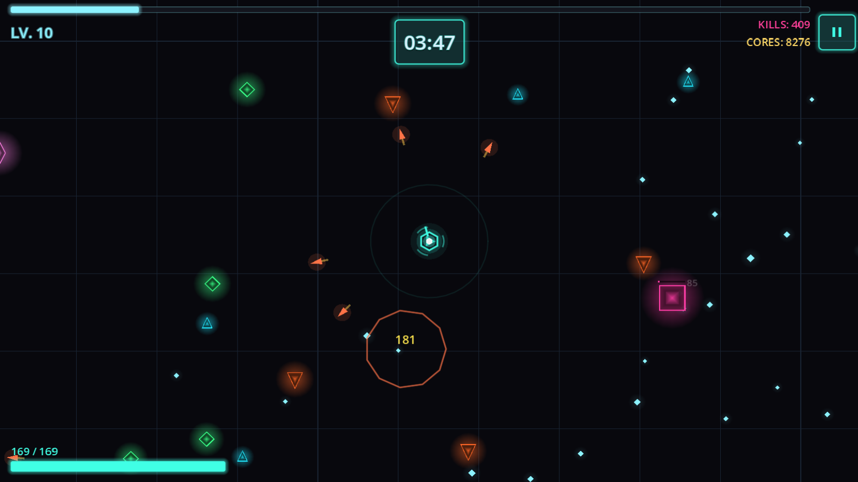Click the 03:47 survival timer
The height and width of the screenshot is (482, 858).
430,42
